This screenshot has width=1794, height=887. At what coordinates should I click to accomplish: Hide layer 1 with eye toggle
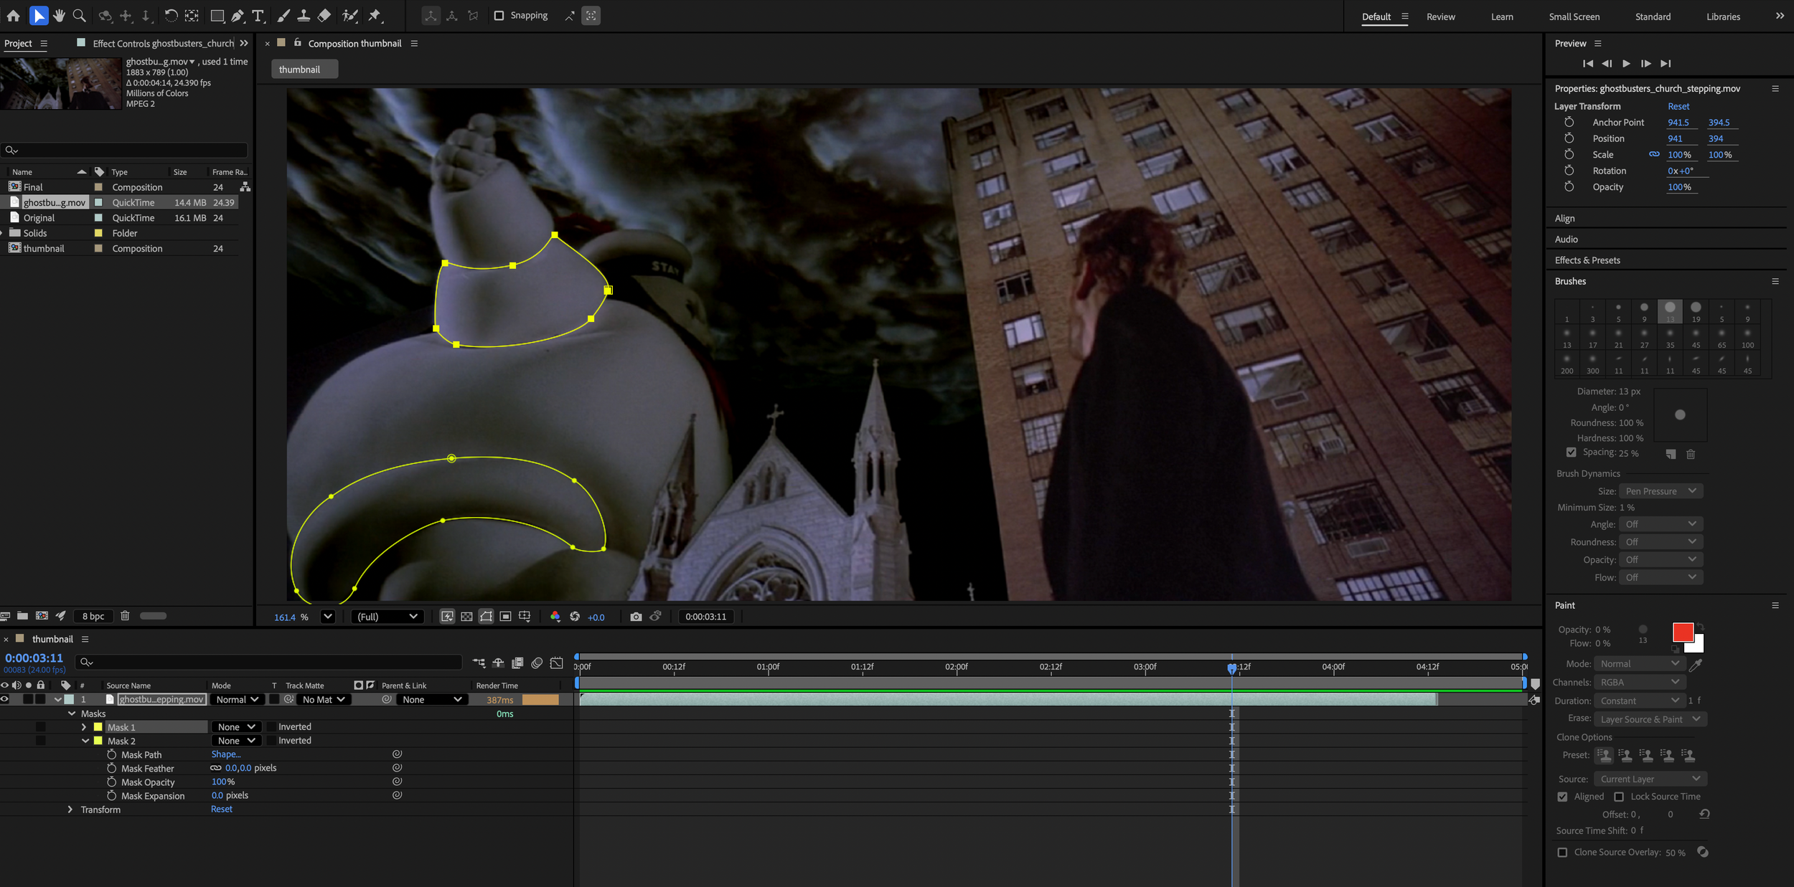5,700
